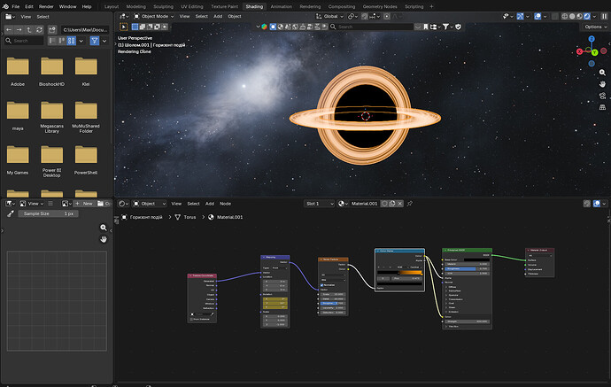Open the node editor Object shader type dropdown
The height and width of the screenshot is (387, 611).
(x=150, y=204)
